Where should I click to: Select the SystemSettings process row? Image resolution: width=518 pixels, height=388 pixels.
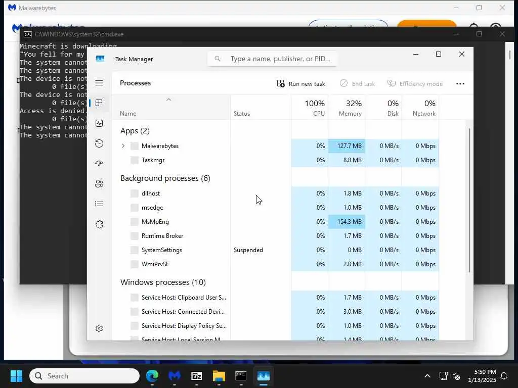[276, 250]
